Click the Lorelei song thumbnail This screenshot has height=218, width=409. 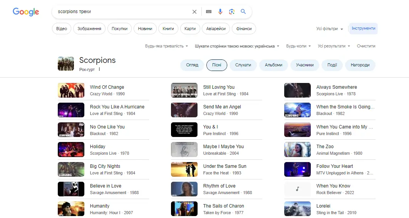297,209
